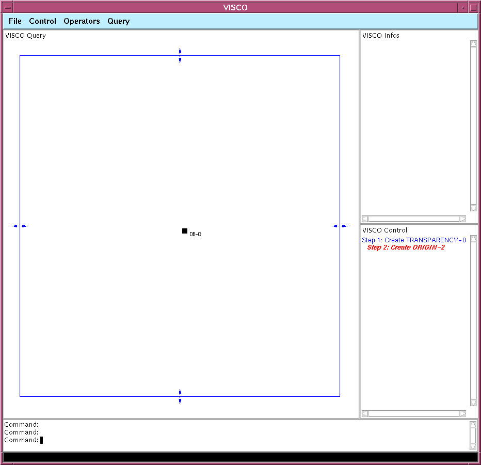Click down arrow of Command pane scrollbar
This screenshot has width=481, height=465.
click(473, 447)
